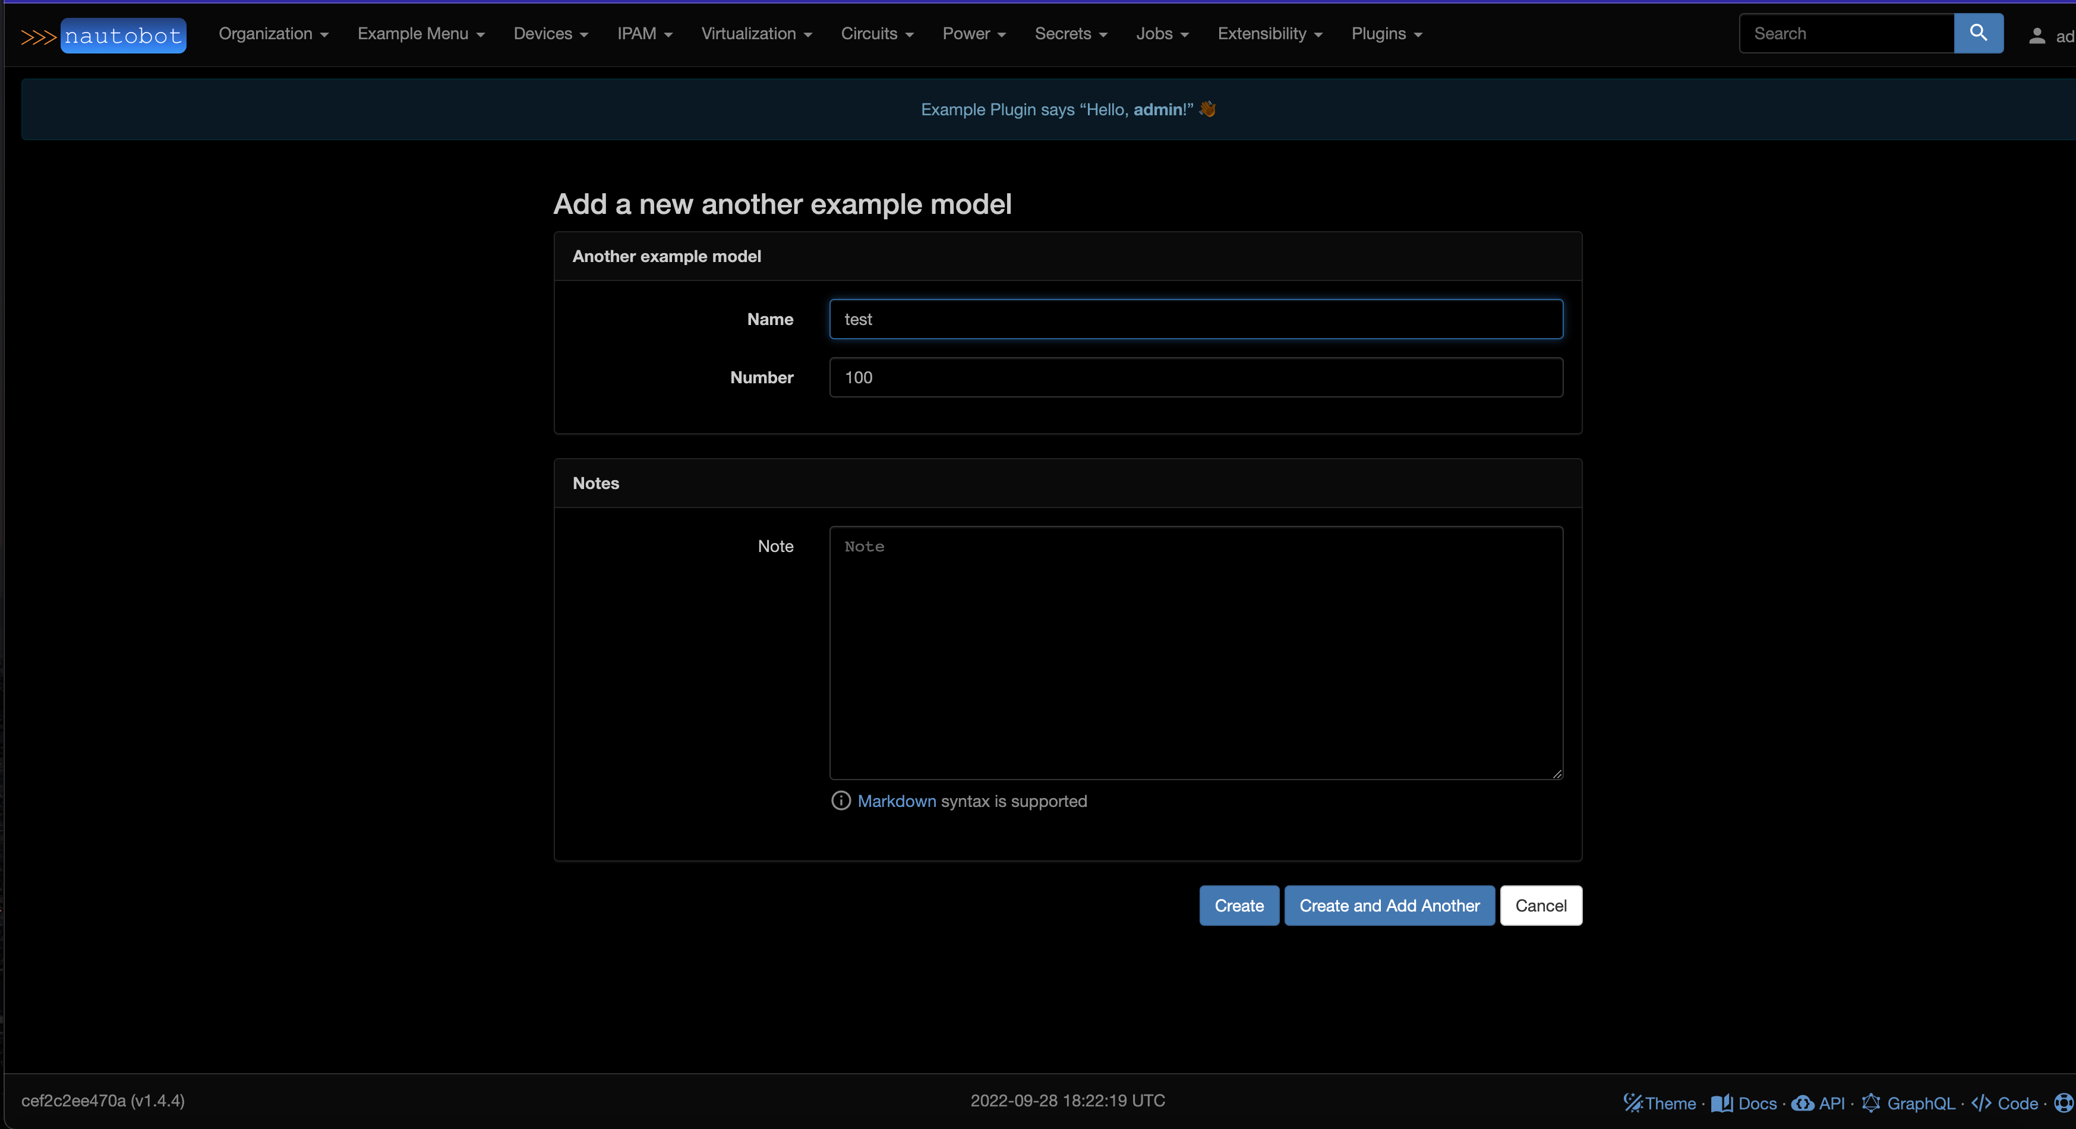Click the search magnifier icon

point(1979,33)
